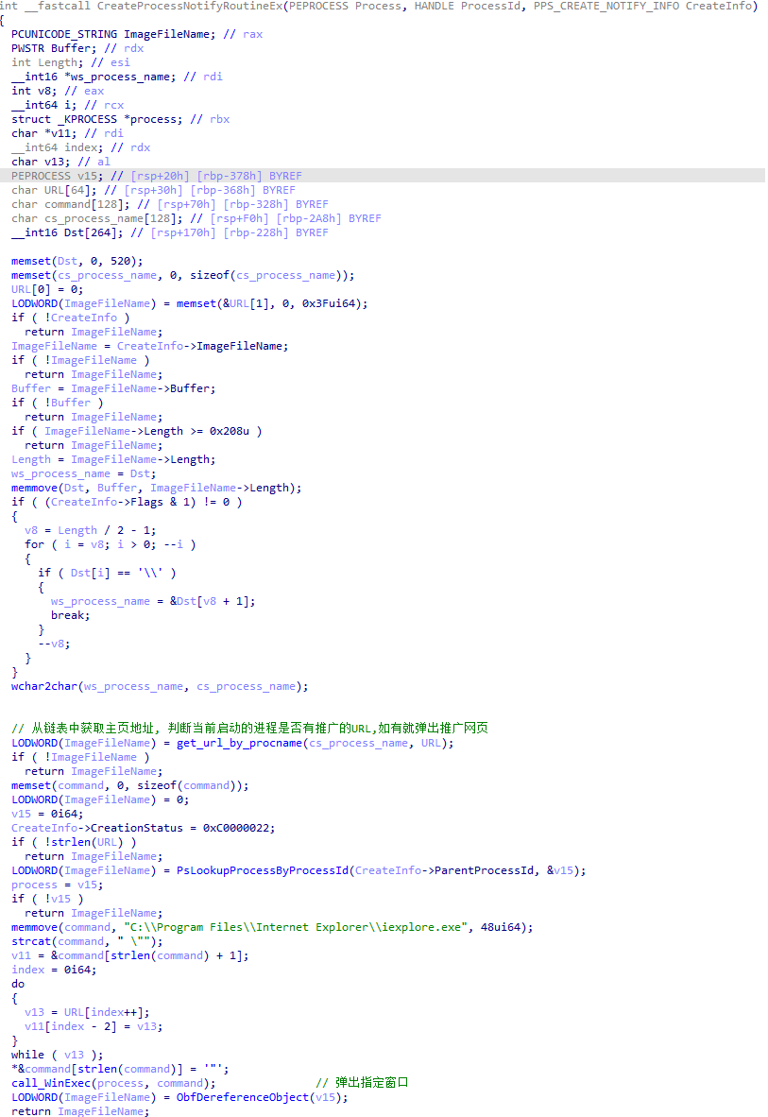Click the 'CreateInfo->Flags & 1' condition
768x1117 pixels.
coord(127,502)
